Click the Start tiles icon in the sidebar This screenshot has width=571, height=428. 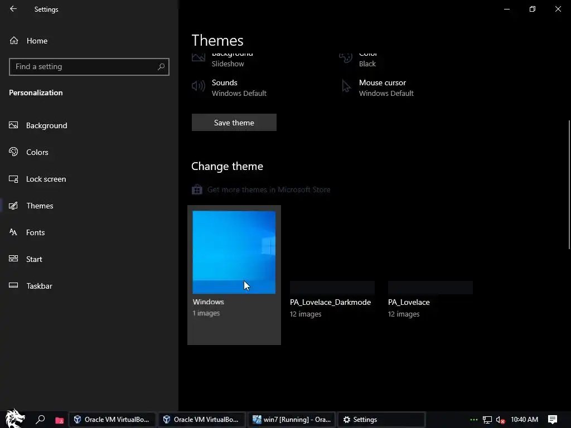tap(13, 259)
